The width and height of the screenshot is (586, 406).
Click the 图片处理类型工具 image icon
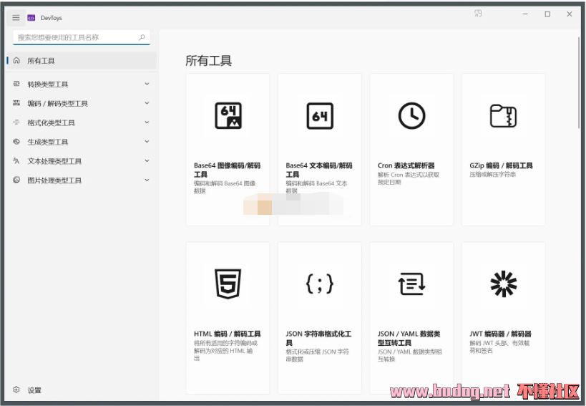point(16,180)
